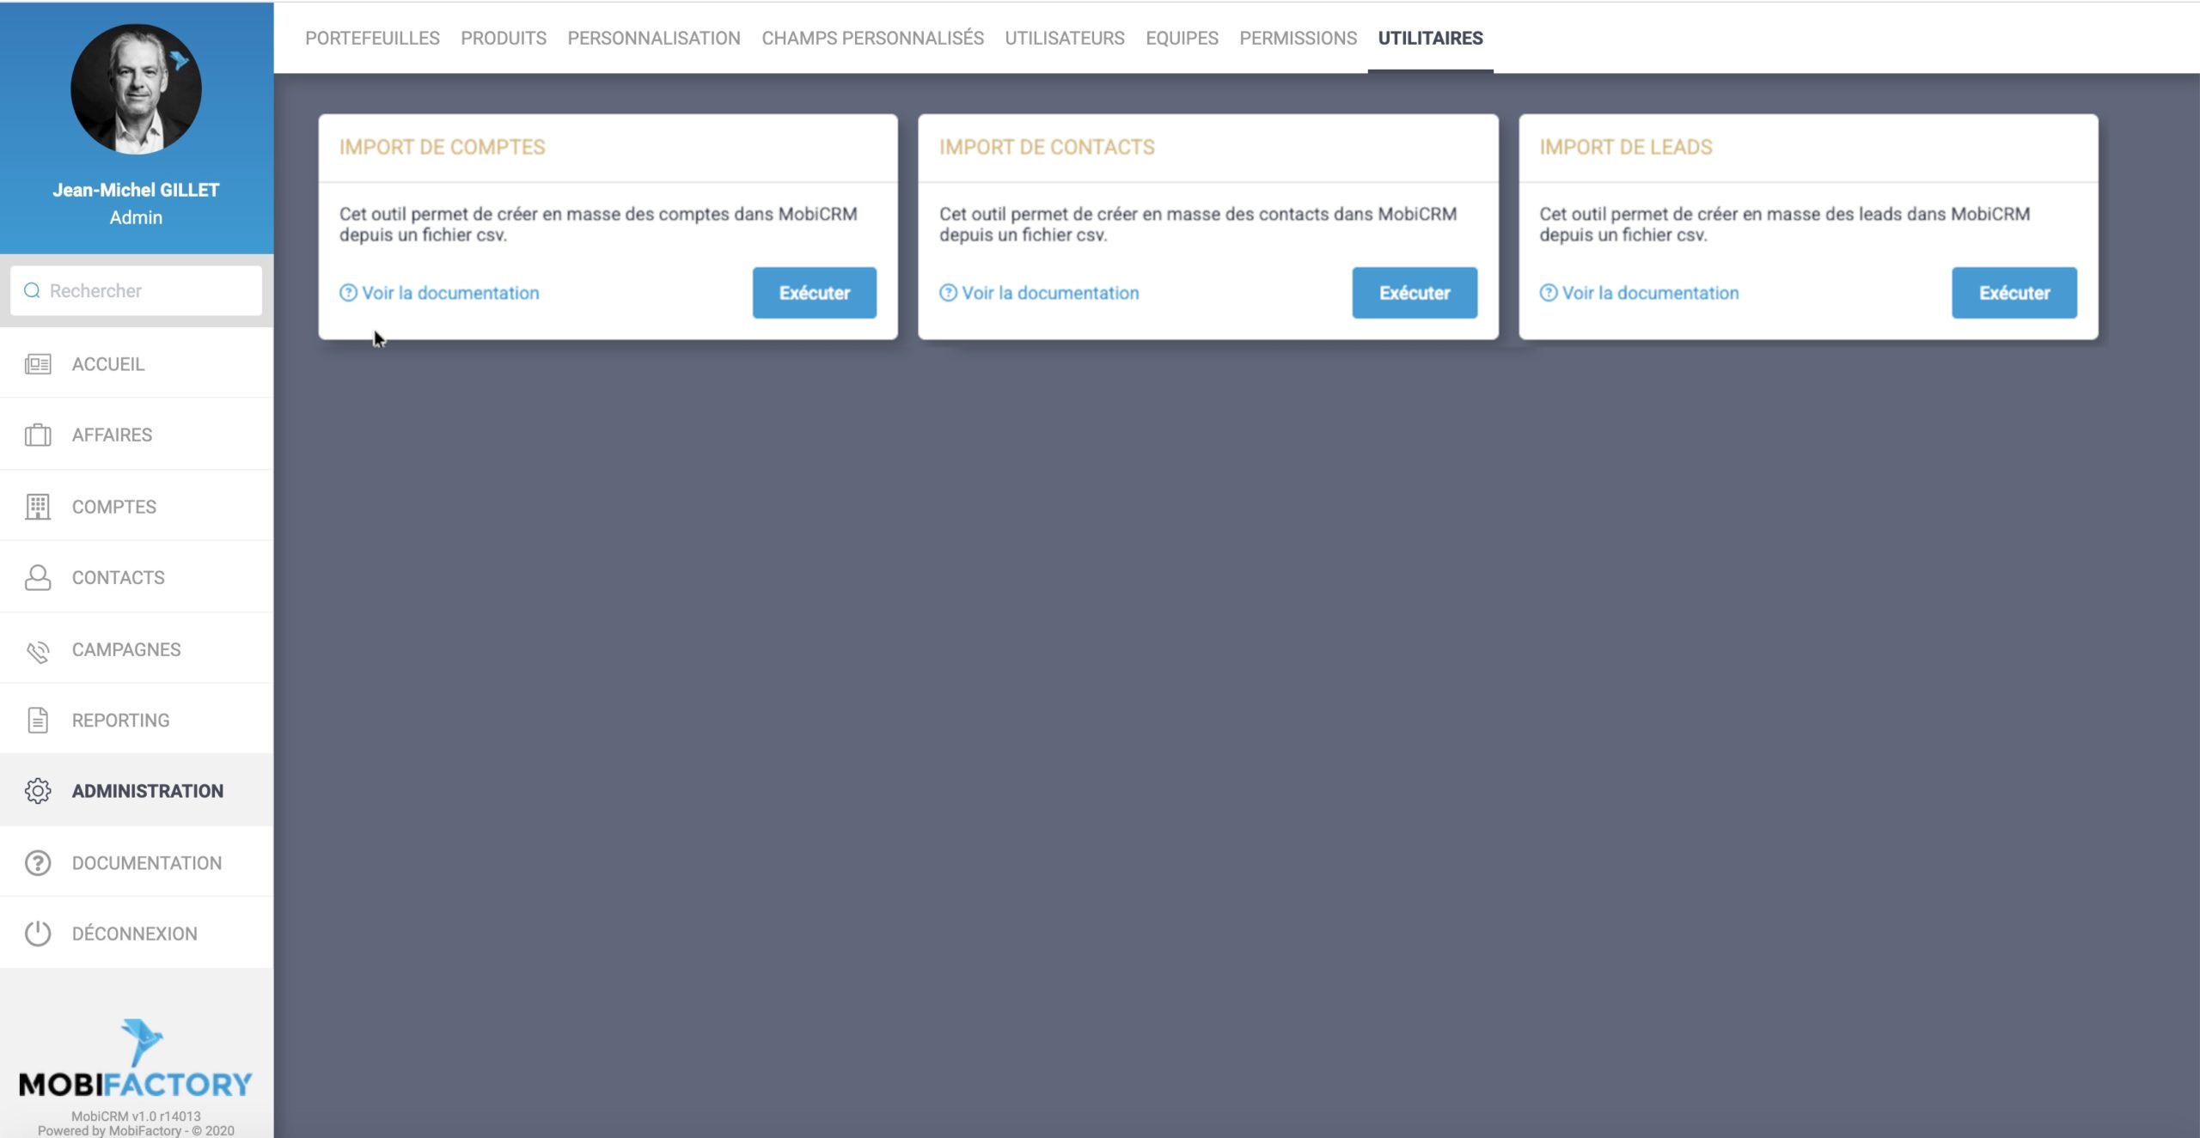This screenshot has width=2200, height=1138.
Task: Click the Déconnexion power icon
Action: [x=38, y=933]
